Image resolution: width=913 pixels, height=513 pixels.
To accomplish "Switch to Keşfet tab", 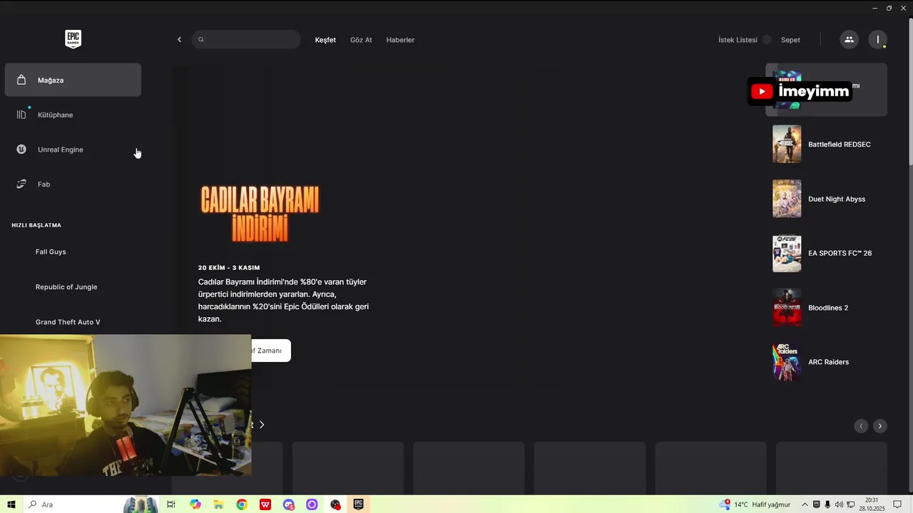I will point(325,40).
